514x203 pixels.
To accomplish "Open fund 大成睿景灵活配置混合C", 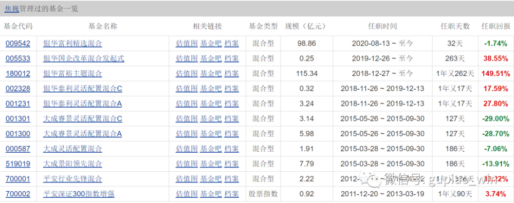I will click(x=83, y=118).
